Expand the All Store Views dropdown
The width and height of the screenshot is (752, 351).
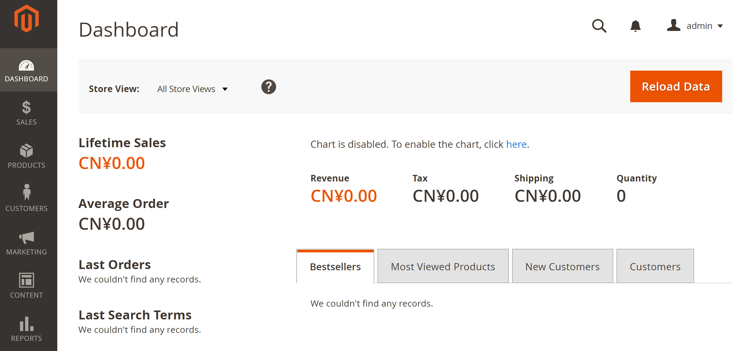[x=192, y=89]
